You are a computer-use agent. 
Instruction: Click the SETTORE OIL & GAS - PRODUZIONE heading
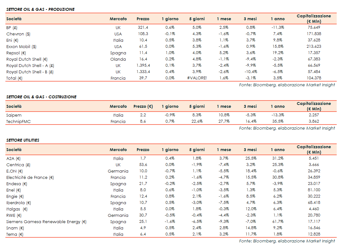[40, 9]
